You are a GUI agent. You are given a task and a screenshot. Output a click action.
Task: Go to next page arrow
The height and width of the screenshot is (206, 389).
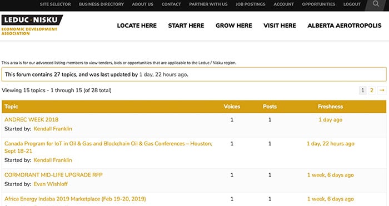pyautogui.click(x=382, y=91)
